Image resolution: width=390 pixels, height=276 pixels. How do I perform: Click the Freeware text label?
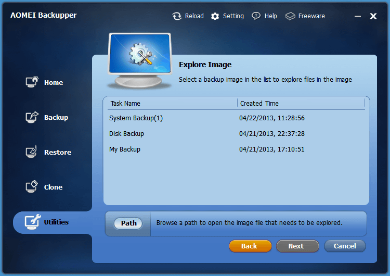[311, 16]
